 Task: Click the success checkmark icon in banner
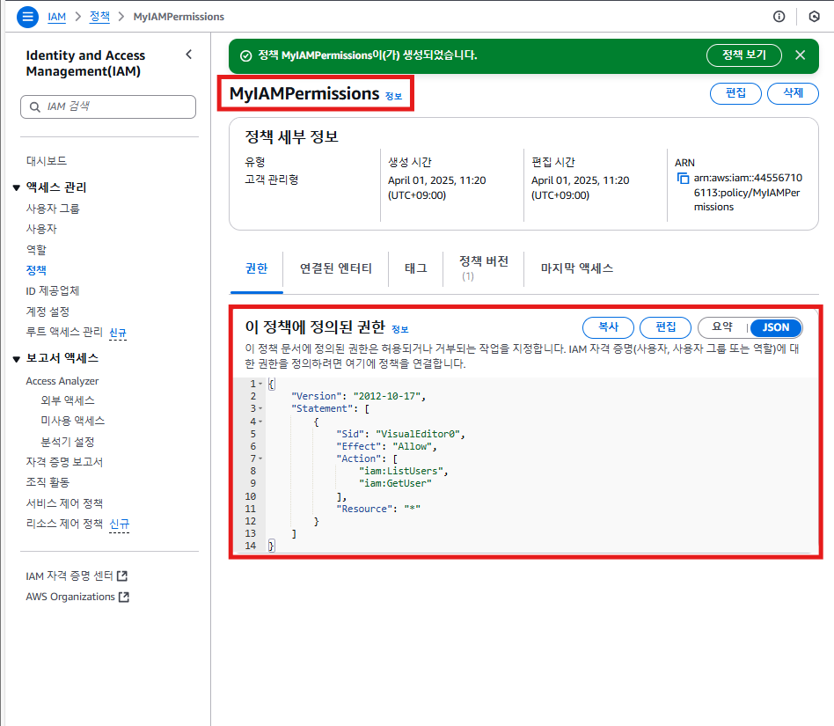point(245,55)
